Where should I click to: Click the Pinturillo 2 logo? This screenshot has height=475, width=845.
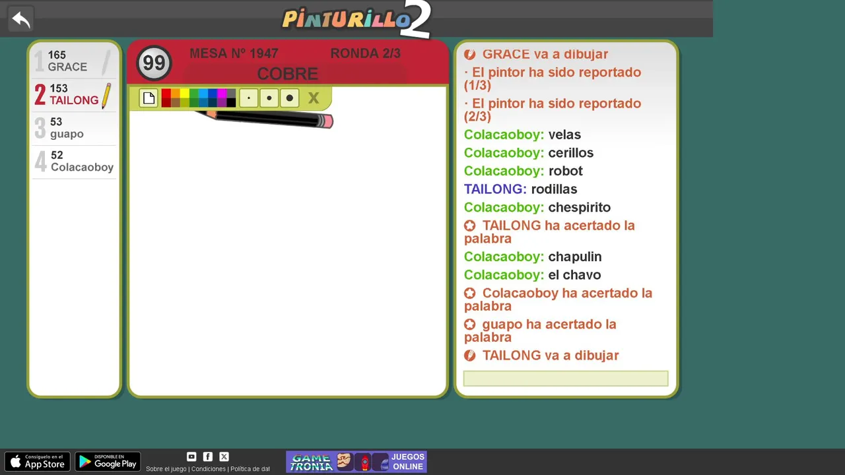pos(356,19)
